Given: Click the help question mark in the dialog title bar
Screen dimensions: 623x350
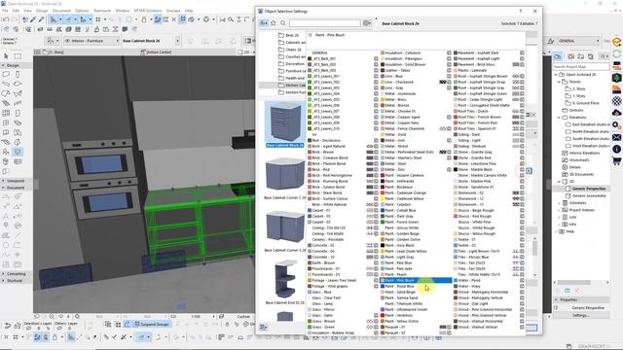Looking at the screenshot, I should coord(521,11).
